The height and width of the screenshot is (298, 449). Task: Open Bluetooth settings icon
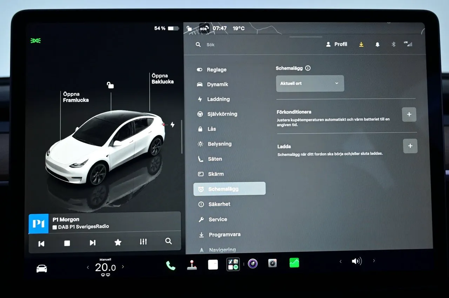click(394, 44)
